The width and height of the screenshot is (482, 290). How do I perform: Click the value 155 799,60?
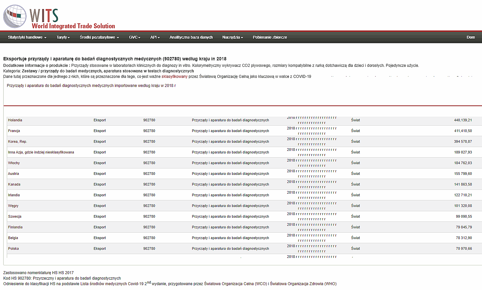pos(463,174)
